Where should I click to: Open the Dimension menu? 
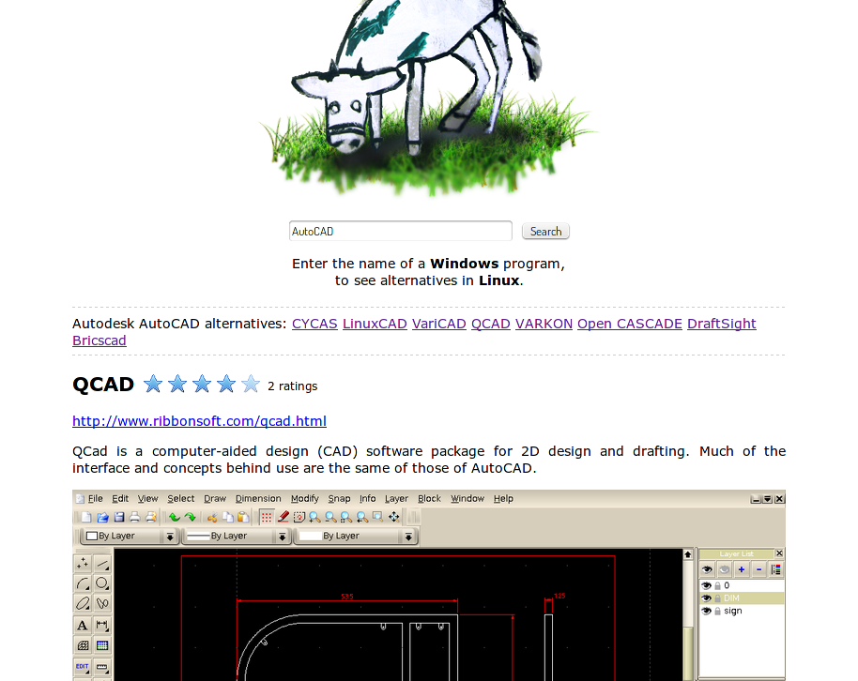pos(258,499)
